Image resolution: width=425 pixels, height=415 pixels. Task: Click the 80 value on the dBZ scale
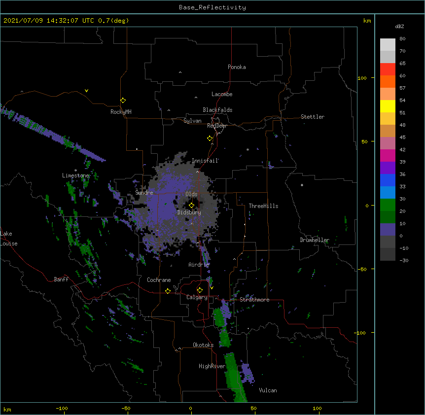(x=402, y=39)
